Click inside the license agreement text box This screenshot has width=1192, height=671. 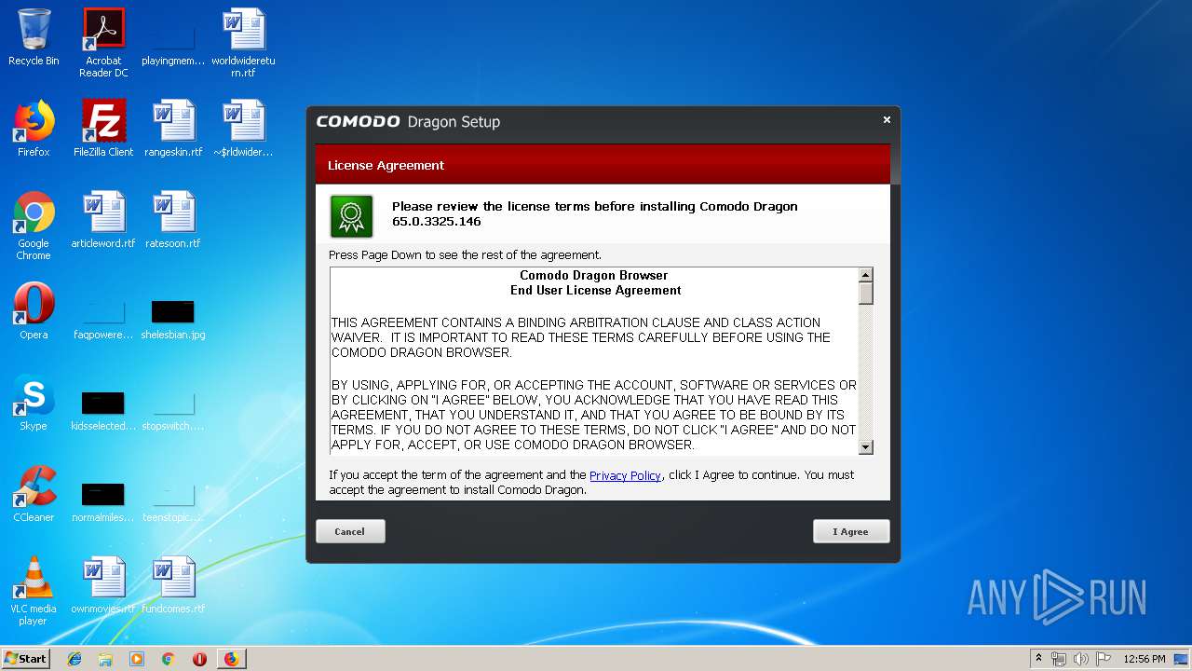click(594, 362)
